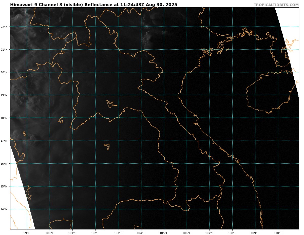Click the 110°E longitude label

point(278,233)
